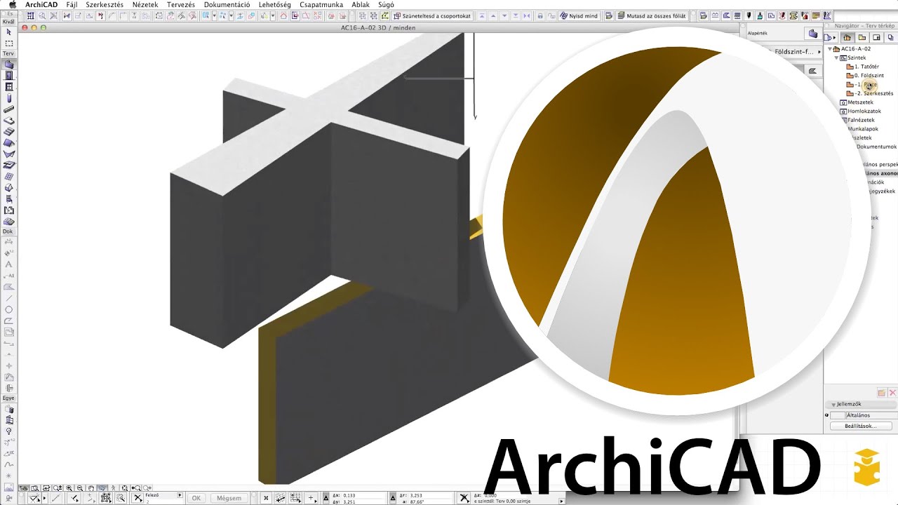This screenshot has width=898, height=505.
Task: Open the Felező snap option dropdown arrow
Action: [x=180, y=495]
